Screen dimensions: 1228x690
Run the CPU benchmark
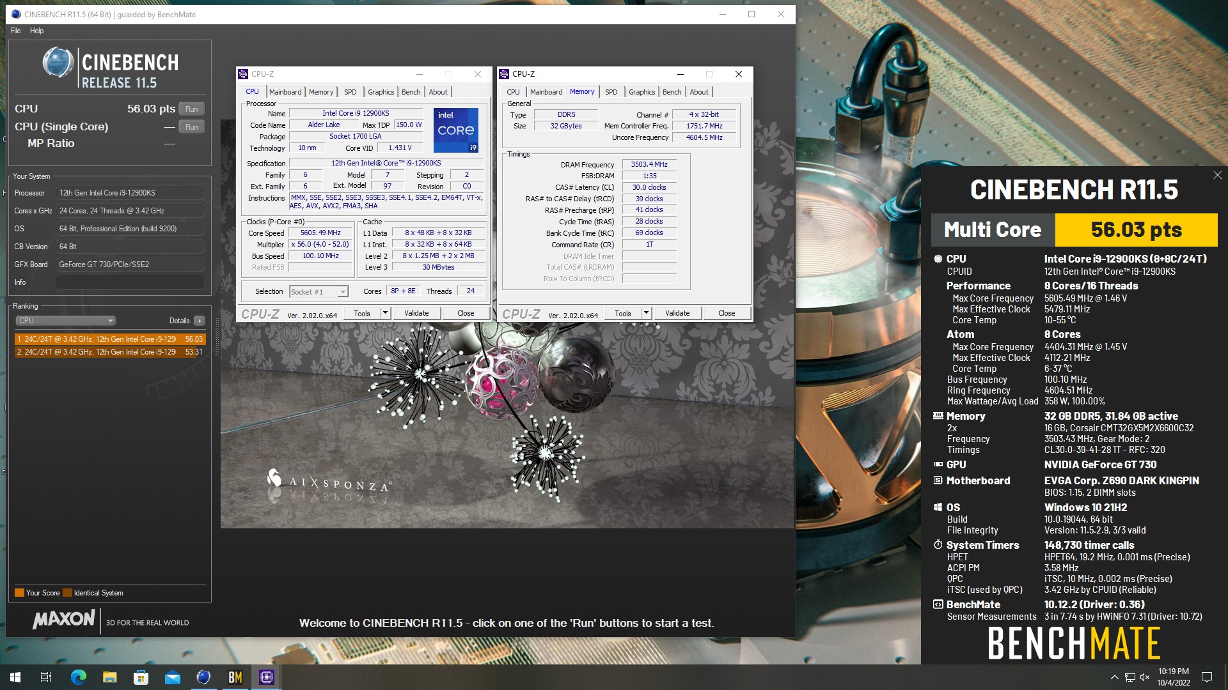pos(191,109)
